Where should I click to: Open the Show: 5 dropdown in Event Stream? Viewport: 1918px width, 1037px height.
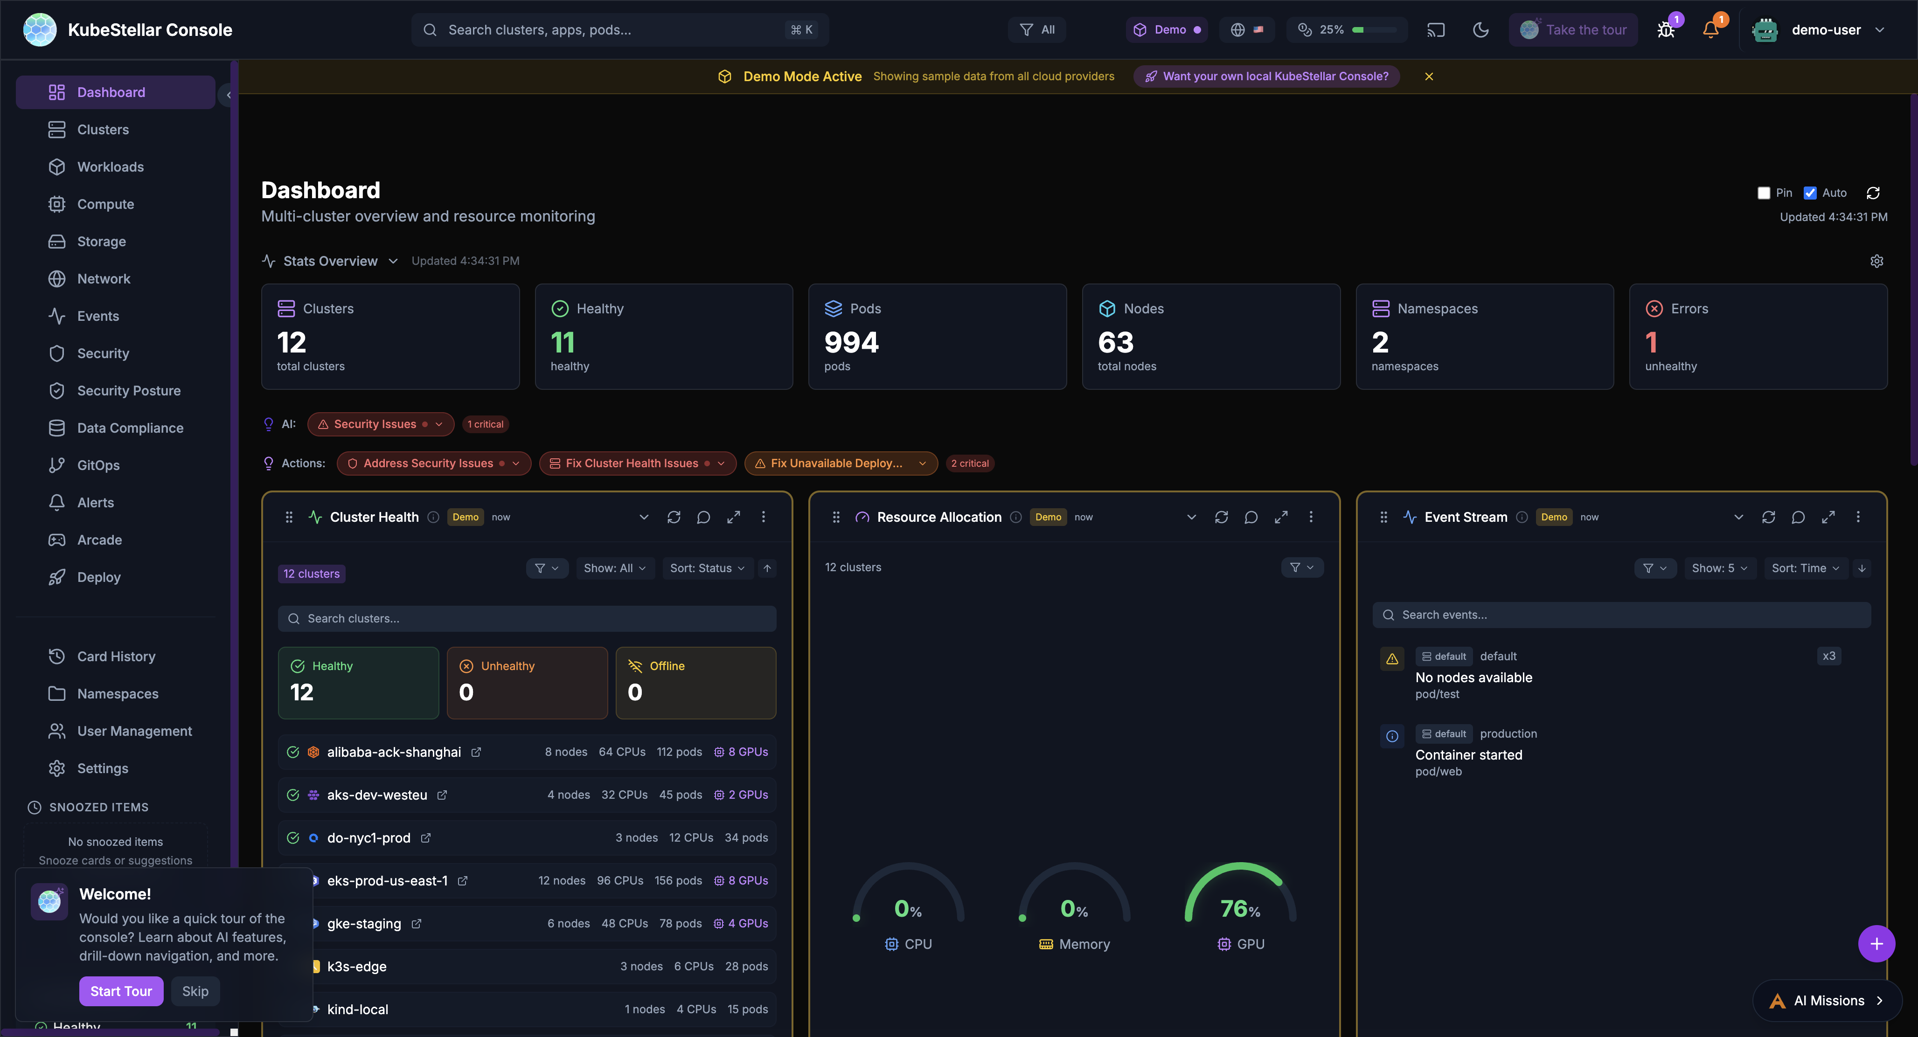1719,568
